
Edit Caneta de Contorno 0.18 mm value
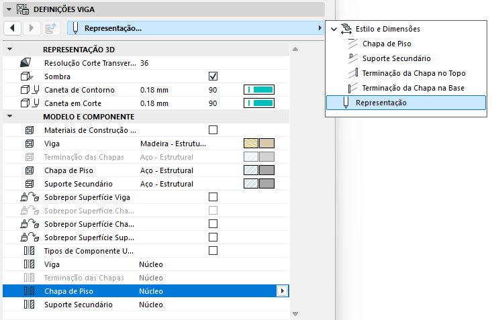[x=154, y=90]
